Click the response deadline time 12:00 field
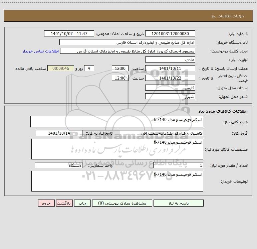 point(120,69)
